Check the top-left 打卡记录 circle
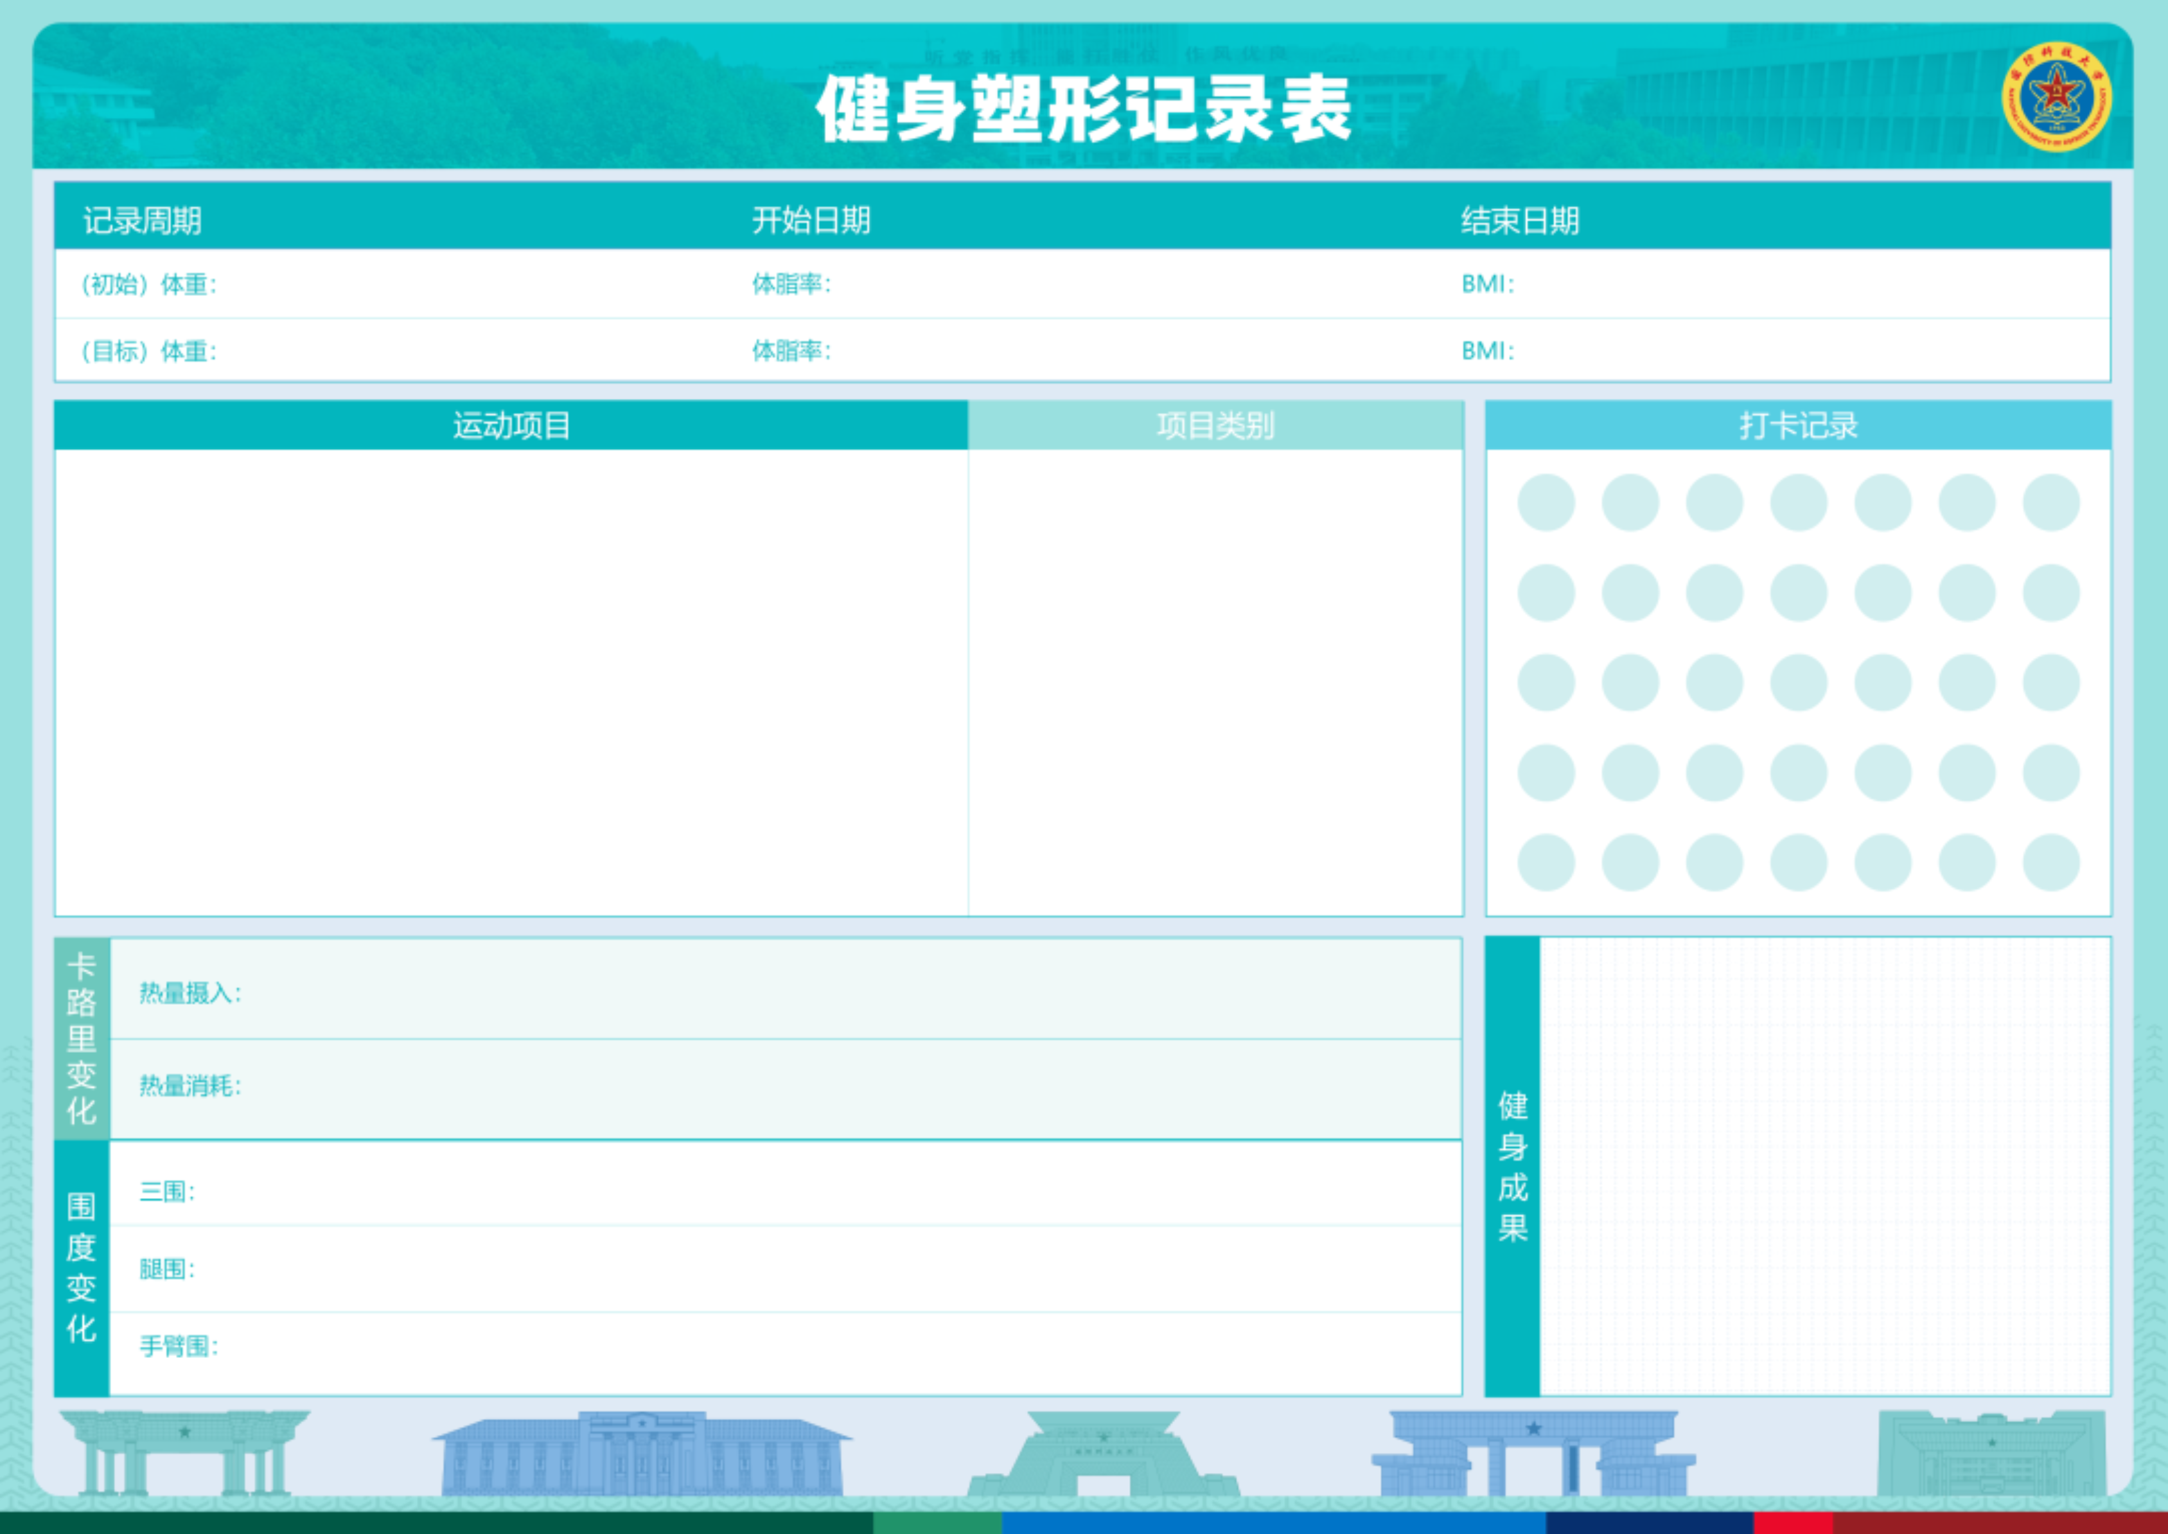This screenshot has height=1534, width=2168. [1546, 502]
